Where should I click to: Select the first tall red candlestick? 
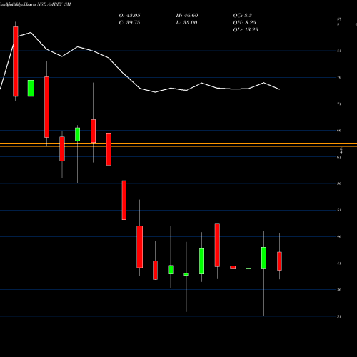coord(16,61)
